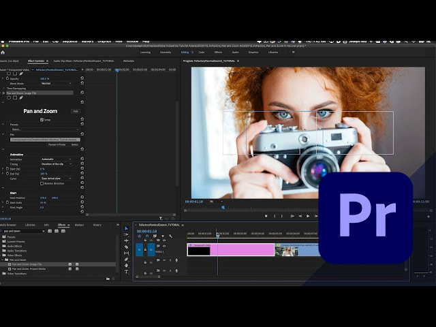Open the Curve dropdown
The image size is (436, 327).
tap(57, 178)
